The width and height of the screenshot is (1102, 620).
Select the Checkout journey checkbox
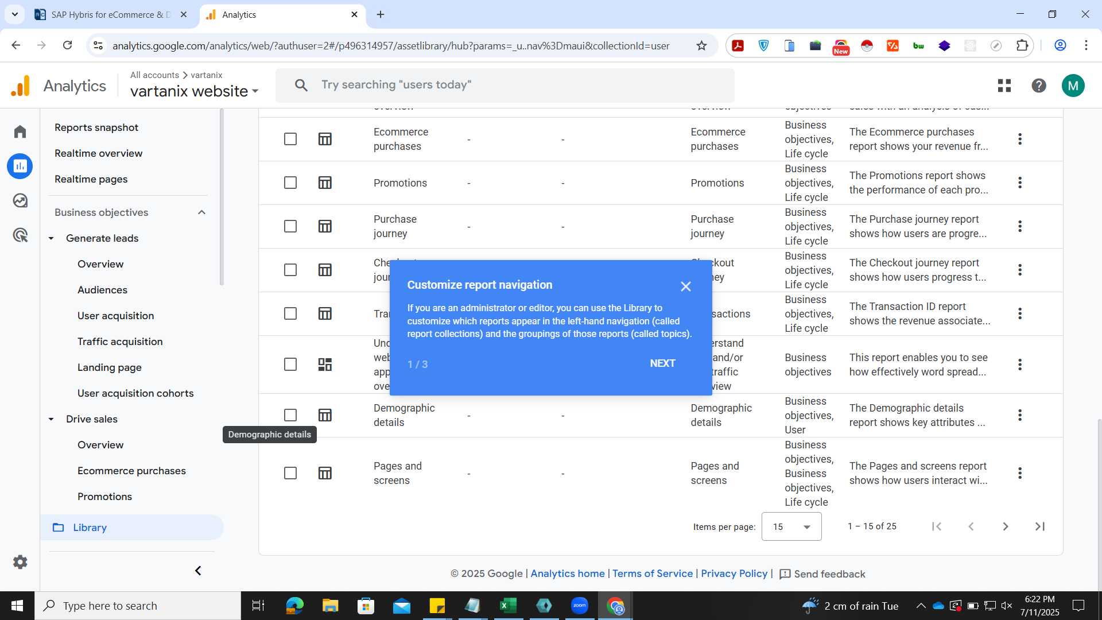pyautogui.click(x=290, y=270)
